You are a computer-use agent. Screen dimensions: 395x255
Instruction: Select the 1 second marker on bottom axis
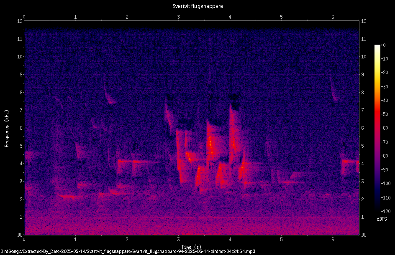click(75, 240)
